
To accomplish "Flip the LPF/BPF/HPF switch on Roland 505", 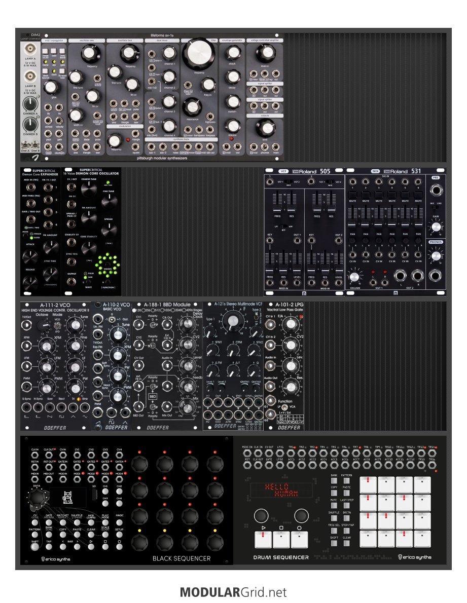I will (283, 227).
